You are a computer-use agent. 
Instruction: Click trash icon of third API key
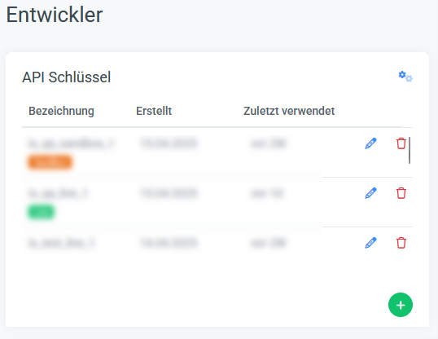tap(401, 243)
